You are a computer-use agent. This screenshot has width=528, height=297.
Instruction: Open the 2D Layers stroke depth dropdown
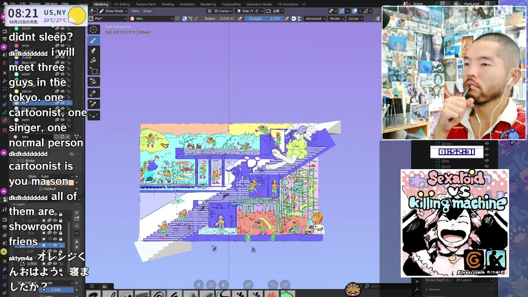click(474, 280)
